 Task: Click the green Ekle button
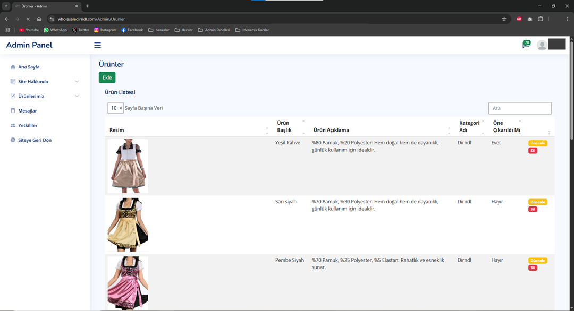click(x=107, y=77)
